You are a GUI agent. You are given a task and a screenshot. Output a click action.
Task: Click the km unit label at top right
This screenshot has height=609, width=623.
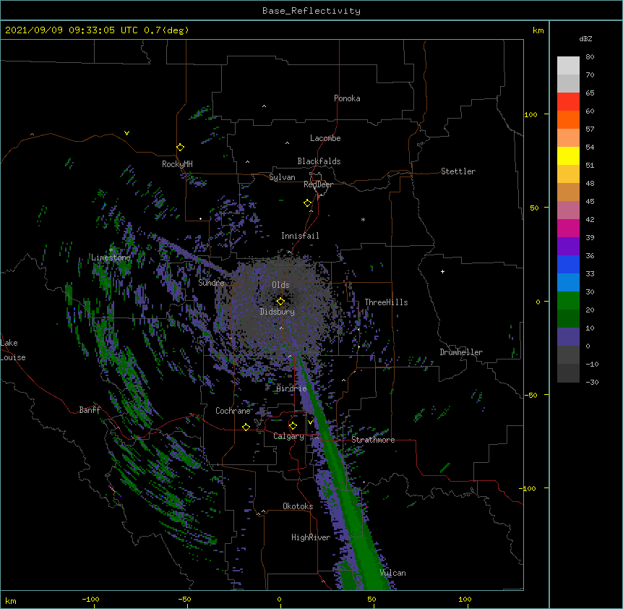coord(538,30)
